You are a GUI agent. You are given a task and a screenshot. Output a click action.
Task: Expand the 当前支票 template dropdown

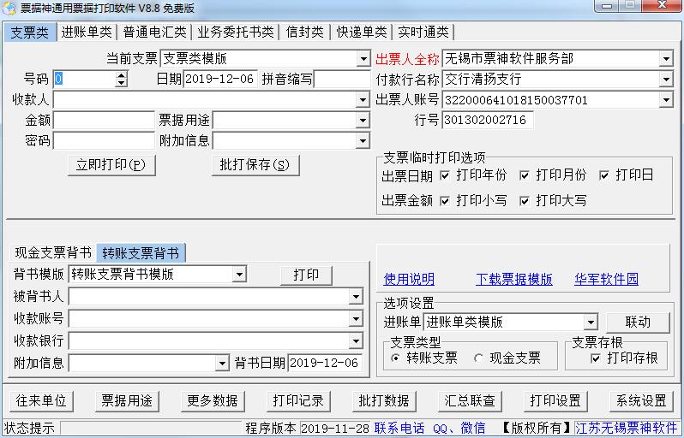tap(363, 59)
